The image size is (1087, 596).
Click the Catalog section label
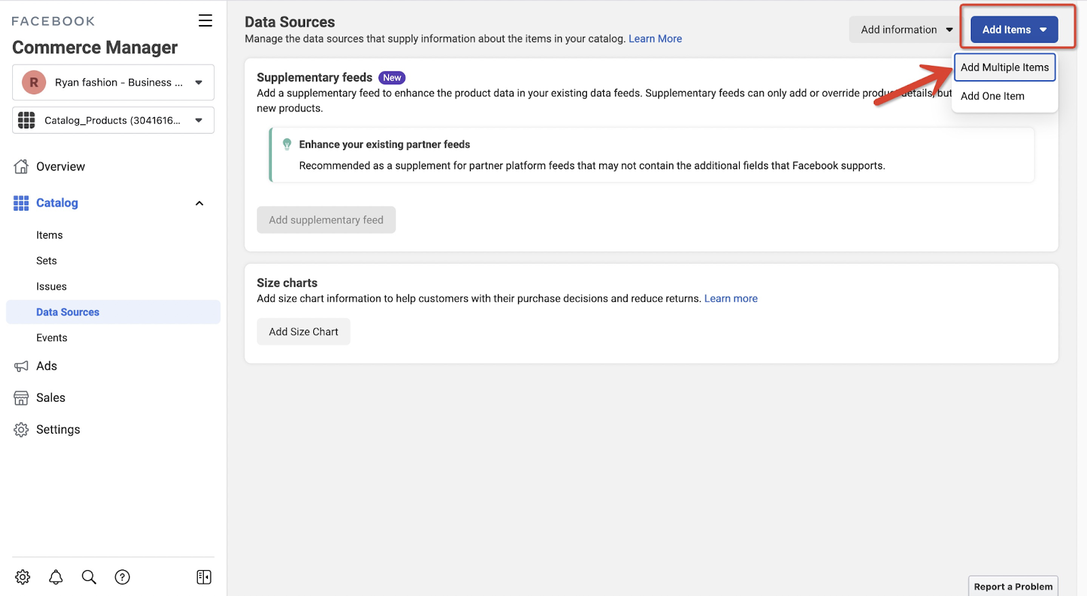(57, 203)
